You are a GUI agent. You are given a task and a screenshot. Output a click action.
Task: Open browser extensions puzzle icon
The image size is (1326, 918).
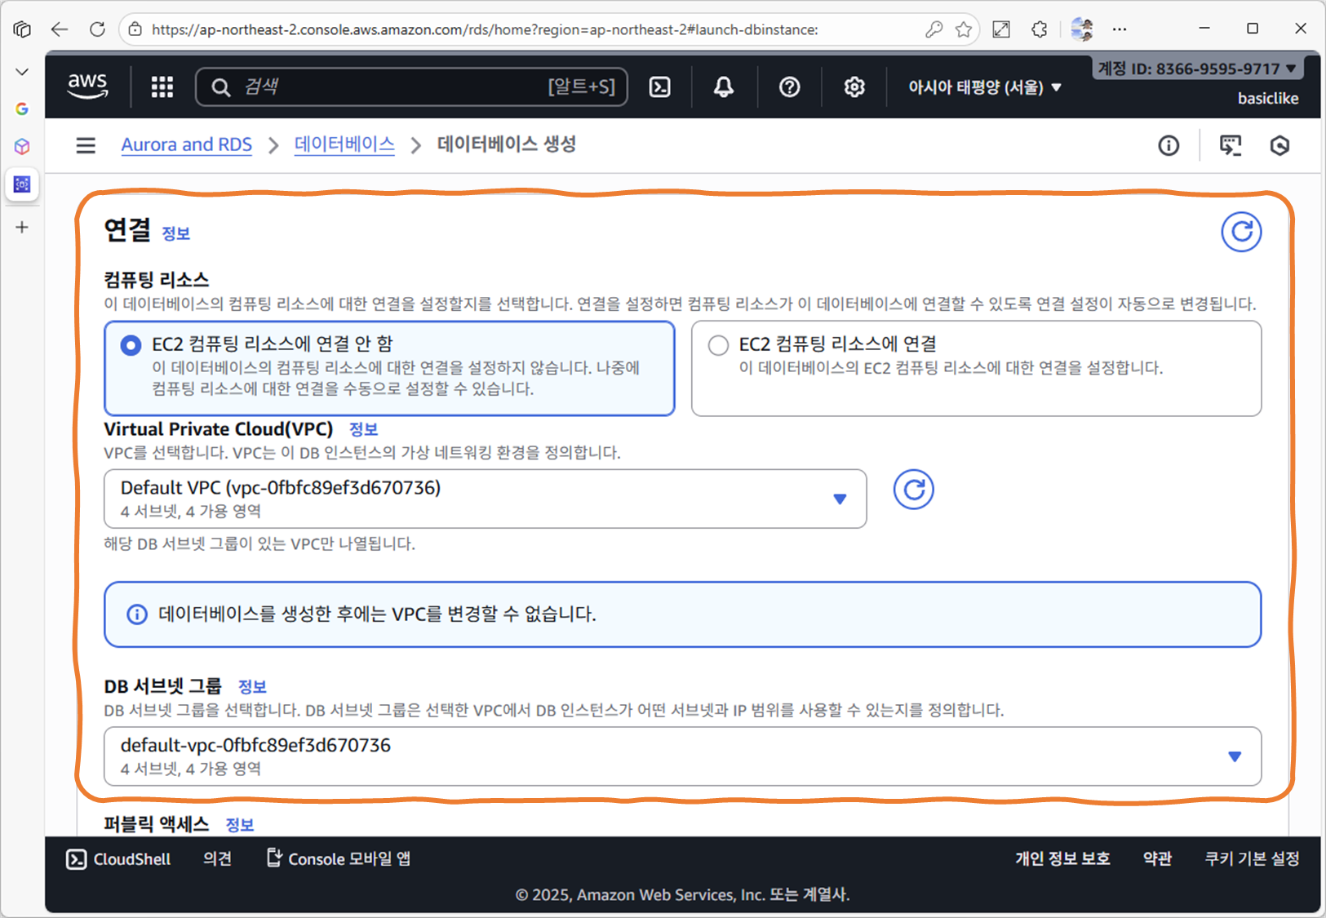1039,29
